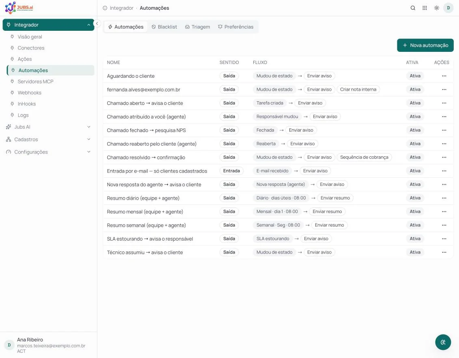The image size is (459, 358).
Task: Toggle Ativa status for Resumo diário row
Action: pos(415,198)
